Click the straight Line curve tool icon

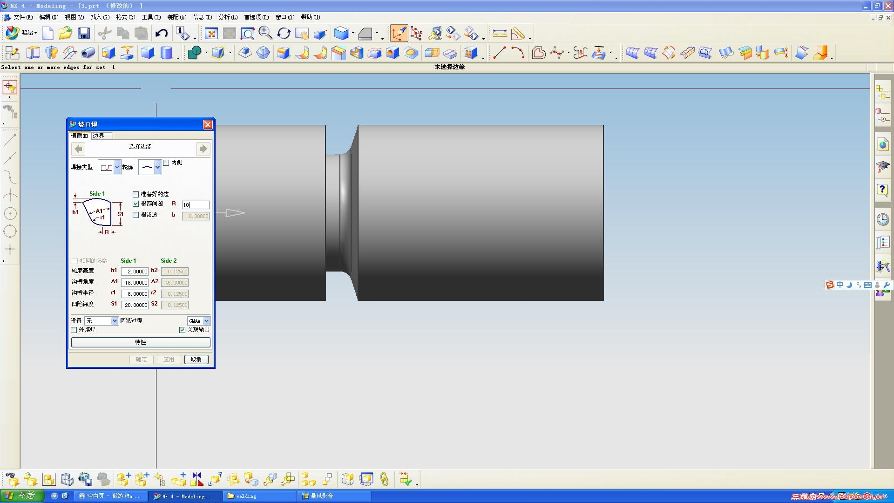499,53
